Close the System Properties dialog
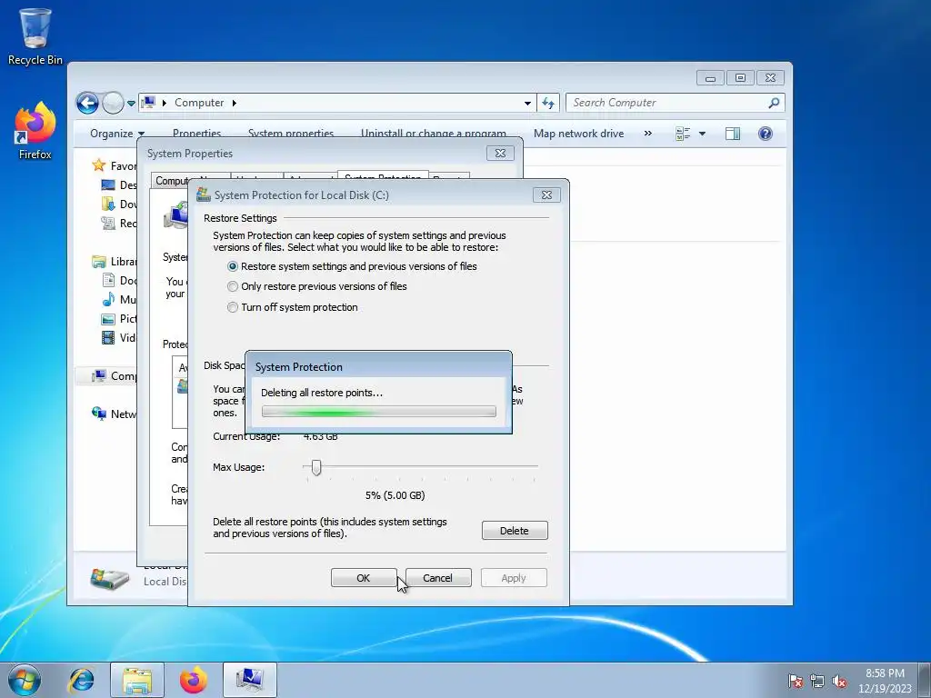The image size is (931, 698). click(500, 153)
